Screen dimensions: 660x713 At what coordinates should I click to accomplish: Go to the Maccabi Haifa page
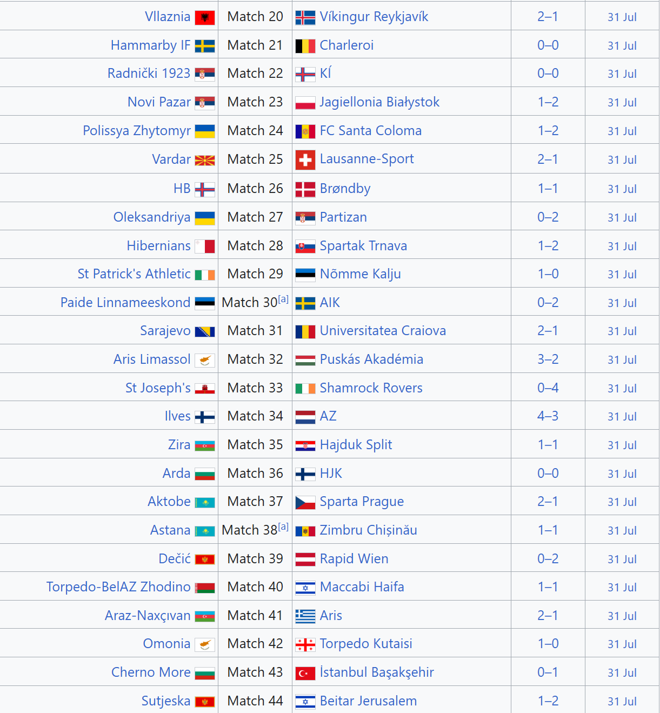click(x=362, y=587)
